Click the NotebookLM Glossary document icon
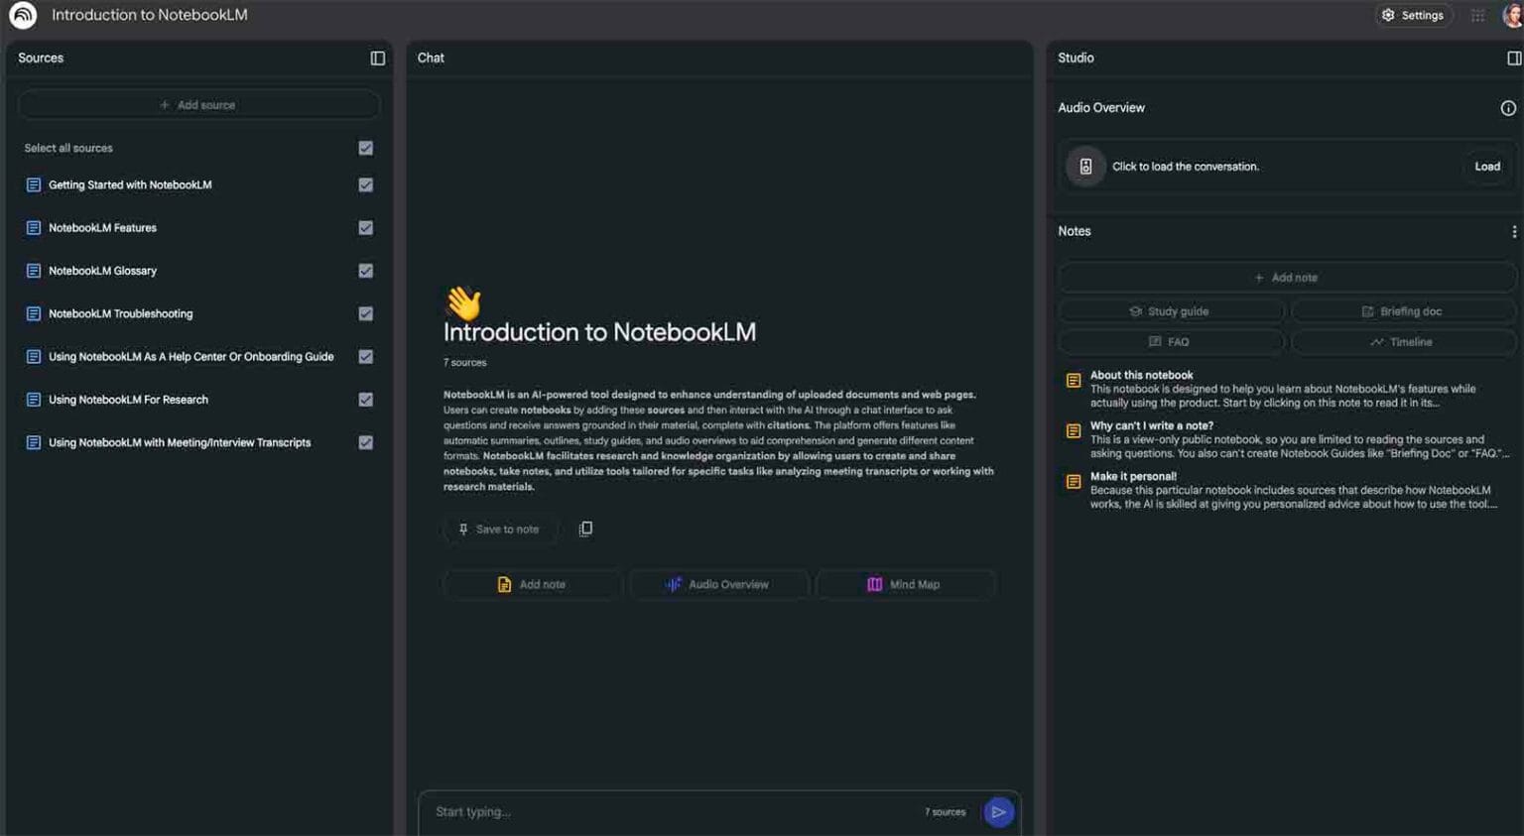 34,271
